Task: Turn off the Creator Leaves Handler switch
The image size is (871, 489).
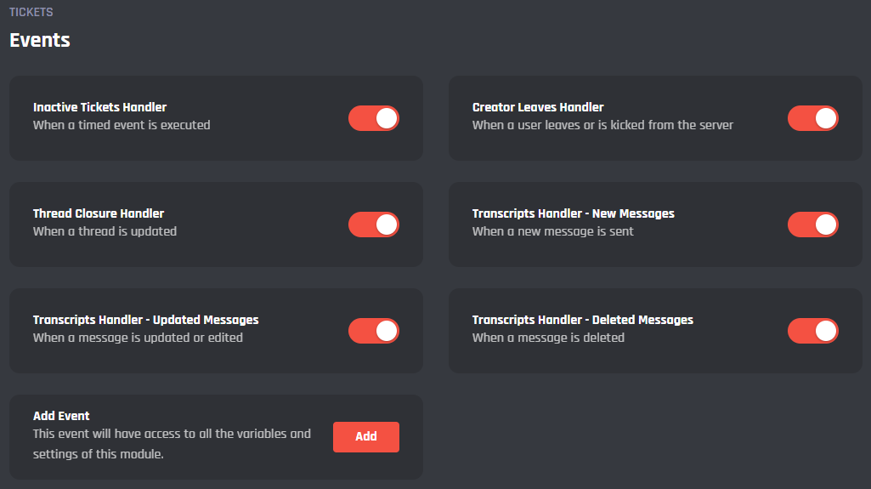Action: tap(812, 118)
